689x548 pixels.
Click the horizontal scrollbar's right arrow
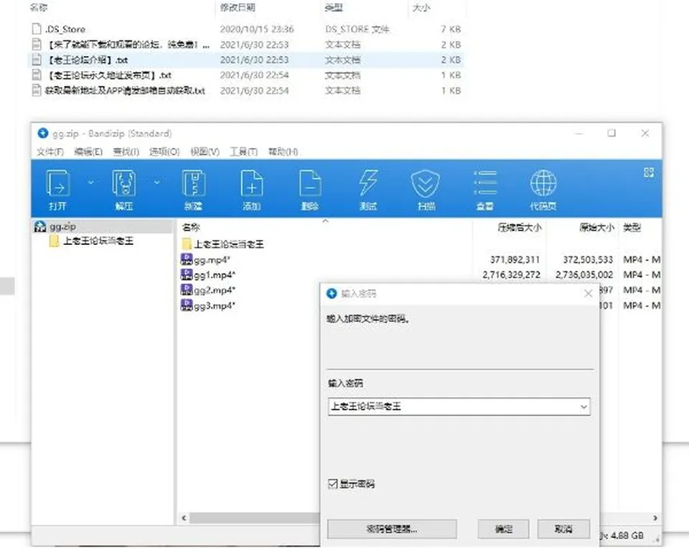pyautogui.click(x=655, y=518)
